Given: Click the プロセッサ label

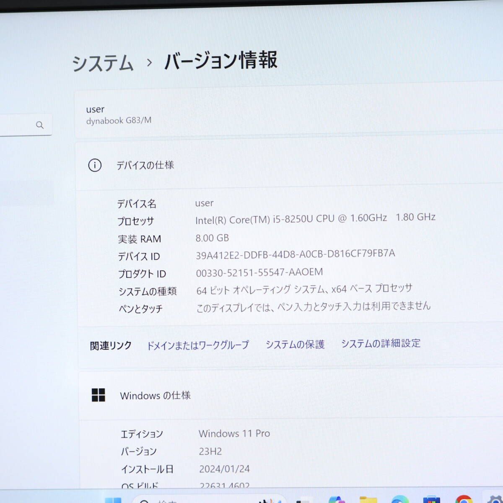Looking at the screenshot, I should point(136,221).
